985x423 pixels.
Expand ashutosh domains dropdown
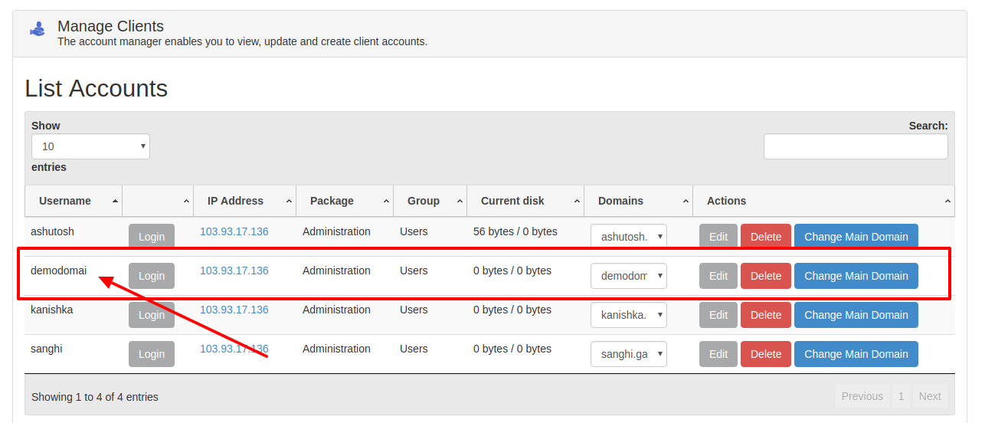[629, 237]
